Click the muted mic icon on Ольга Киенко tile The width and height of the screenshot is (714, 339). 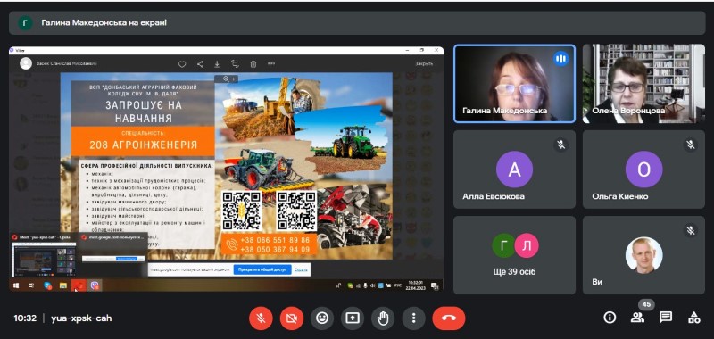pyautogui.click(x=690, y=145)
